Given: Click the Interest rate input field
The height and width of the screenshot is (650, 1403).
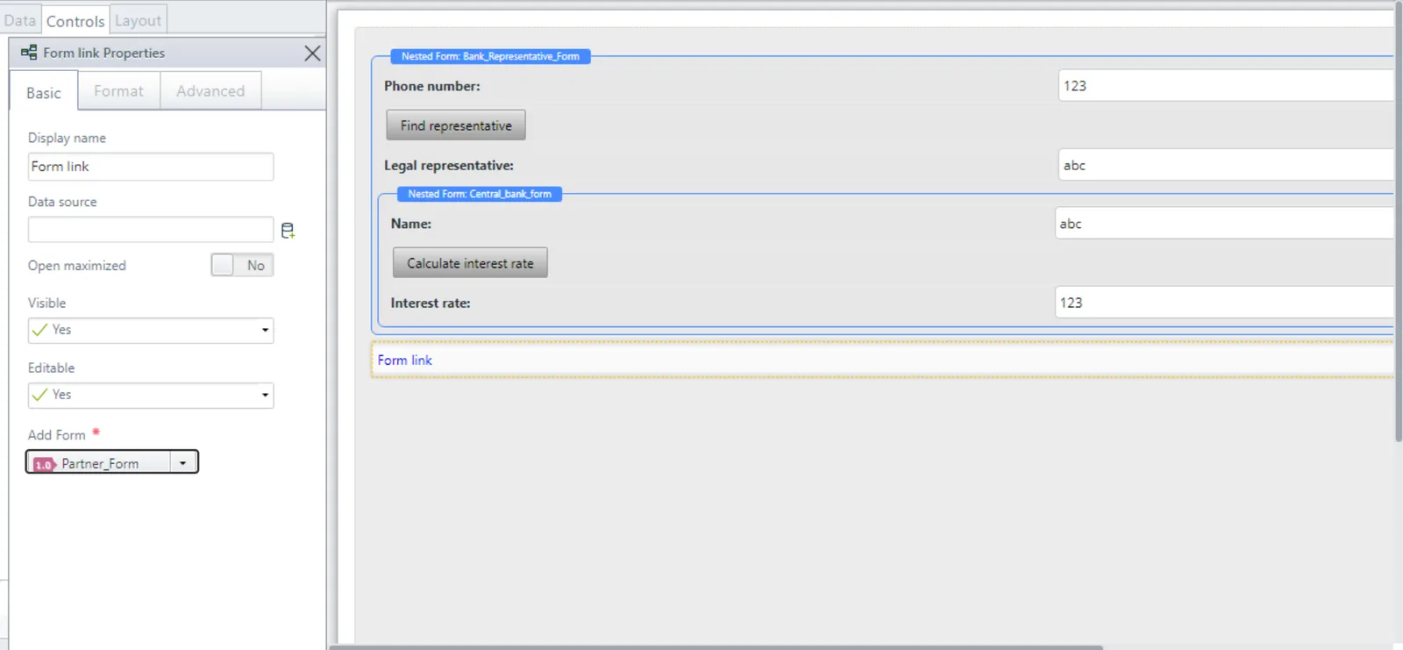Looking at the screenshot, I should [1224, 303].
